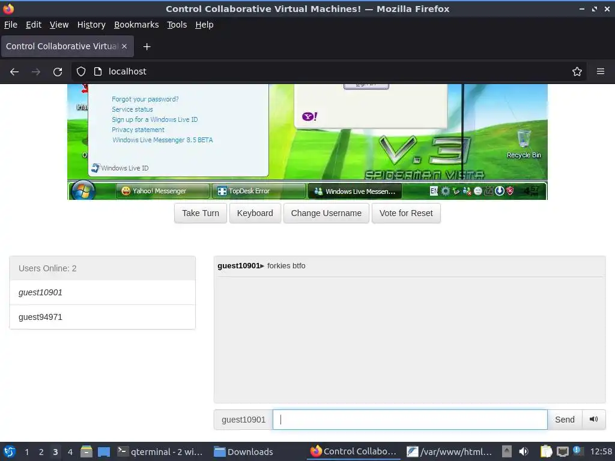
Task: Switch to desktop workspace 4
Action: [70, 452]
